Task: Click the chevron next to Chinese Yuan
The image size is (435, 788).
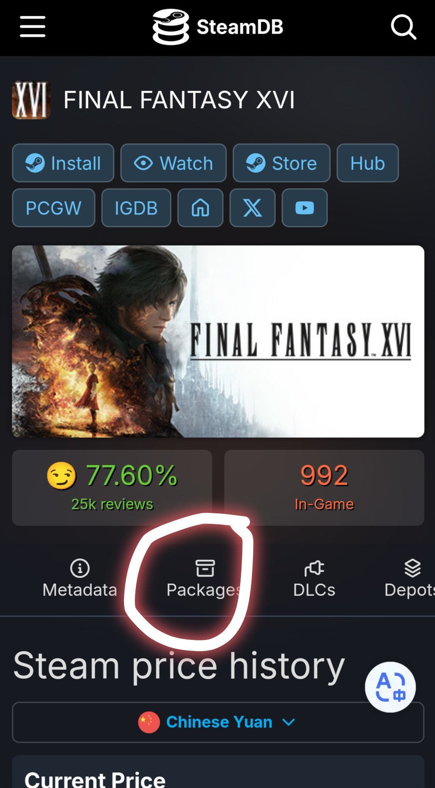Action: [x=289, y=722]
